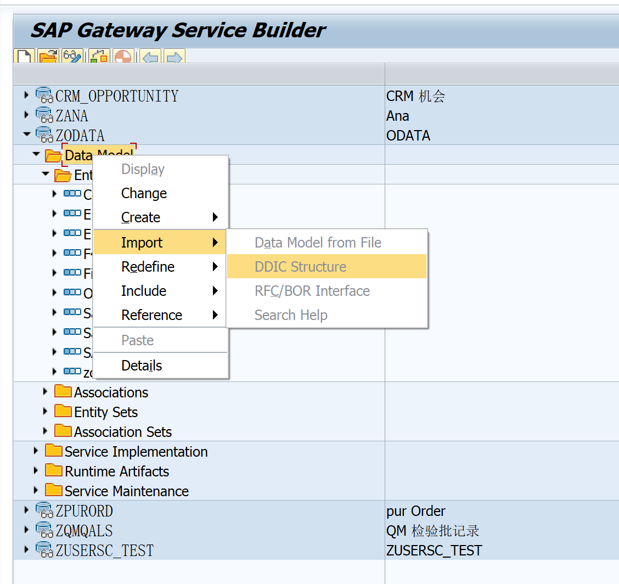Image resolution: width=619 pixels, height=584 pixels.
Task: Click the Associations folder icon
Action: pos(63,391)
